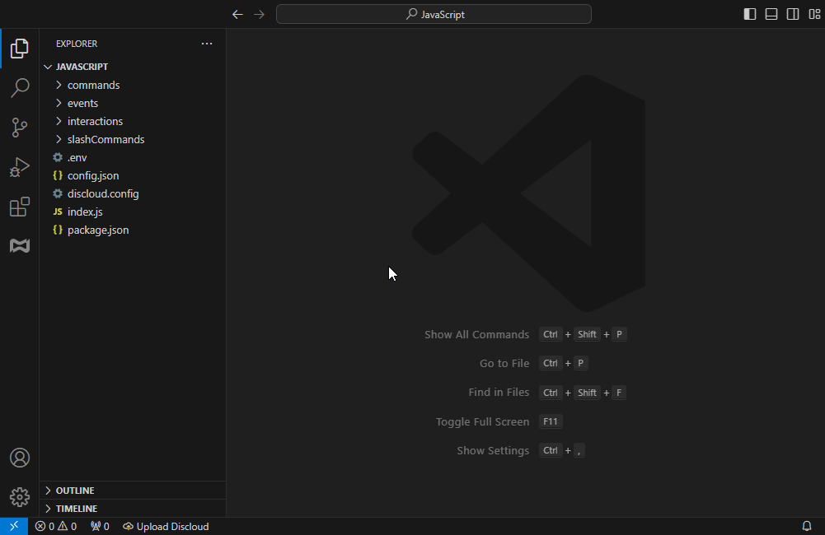Click the notifications bell icon
This screenshot has height=535, width=825.
pyautogui.click(x=807, y=526)
